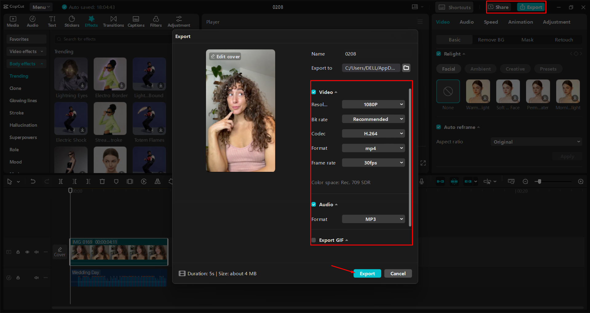Click the Export button in dialog
590x313 pixels.
pos(367,273)
